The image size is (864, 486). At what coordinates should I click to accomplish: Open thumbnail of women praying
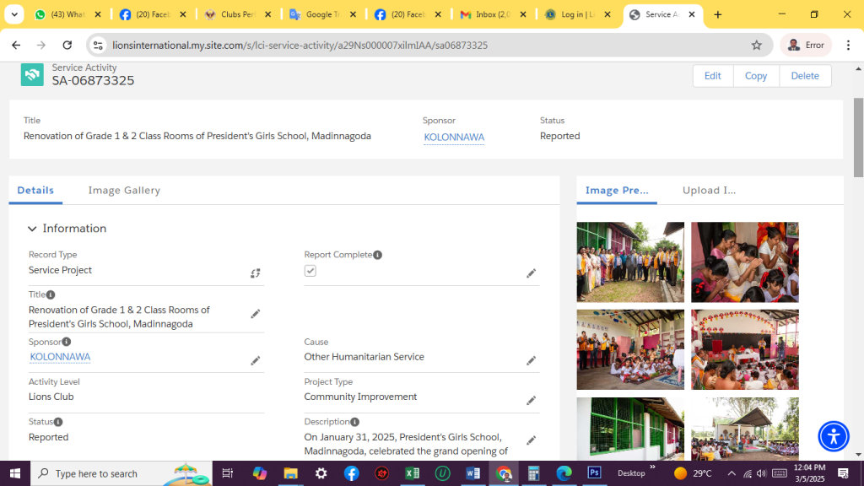pyautogui.click(x=744, y=262)
